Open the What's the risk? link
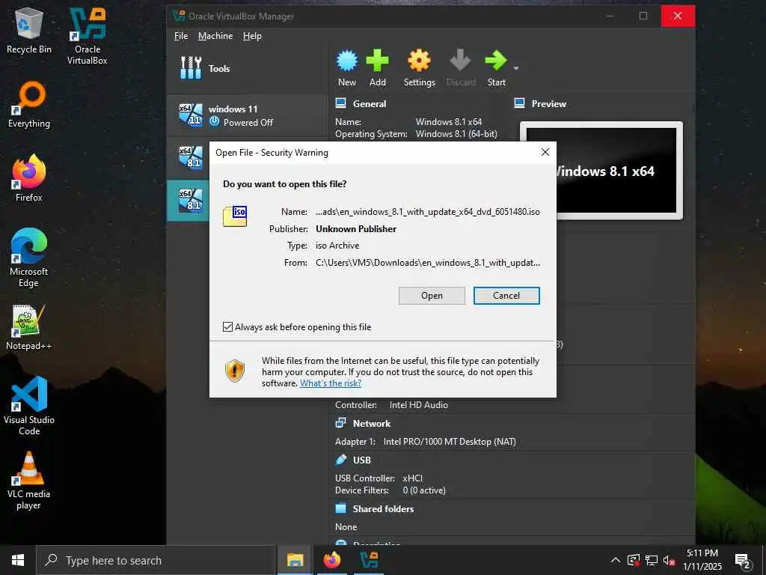The width and height of the screenshot is (766, 575). tap(331, 383)
